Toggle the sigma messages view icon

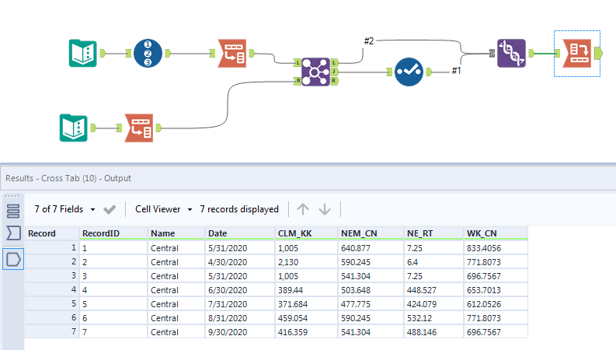pyautogui.click(x=13, y=233)
